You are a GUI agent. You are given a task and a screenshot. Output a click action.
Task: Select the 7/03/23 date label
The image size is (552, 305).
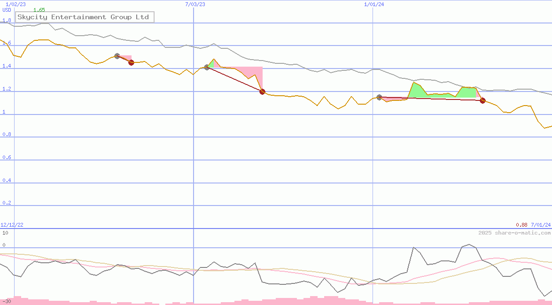[195, 4]
